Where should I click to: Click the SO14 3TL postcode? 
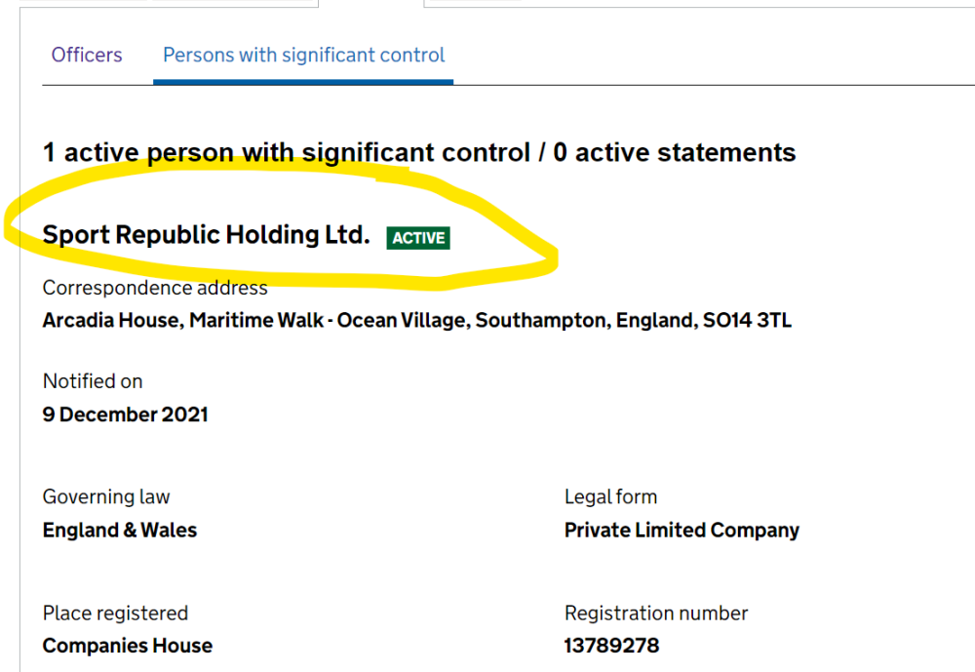coord(747,320)
